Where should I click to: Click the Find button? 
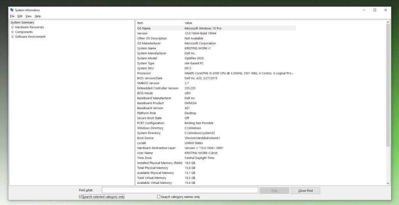[274, 191]
